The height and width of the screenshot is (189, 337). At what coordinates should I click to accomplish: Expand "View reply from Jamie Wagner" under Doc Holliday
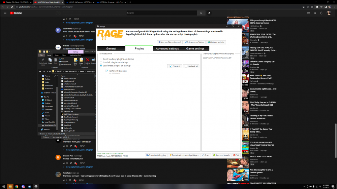point(79,40)
